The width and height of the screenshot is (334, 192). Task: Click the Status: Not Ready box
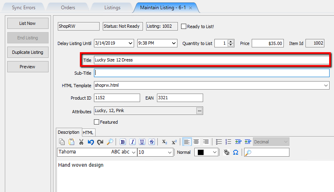(x=123, y=26)
